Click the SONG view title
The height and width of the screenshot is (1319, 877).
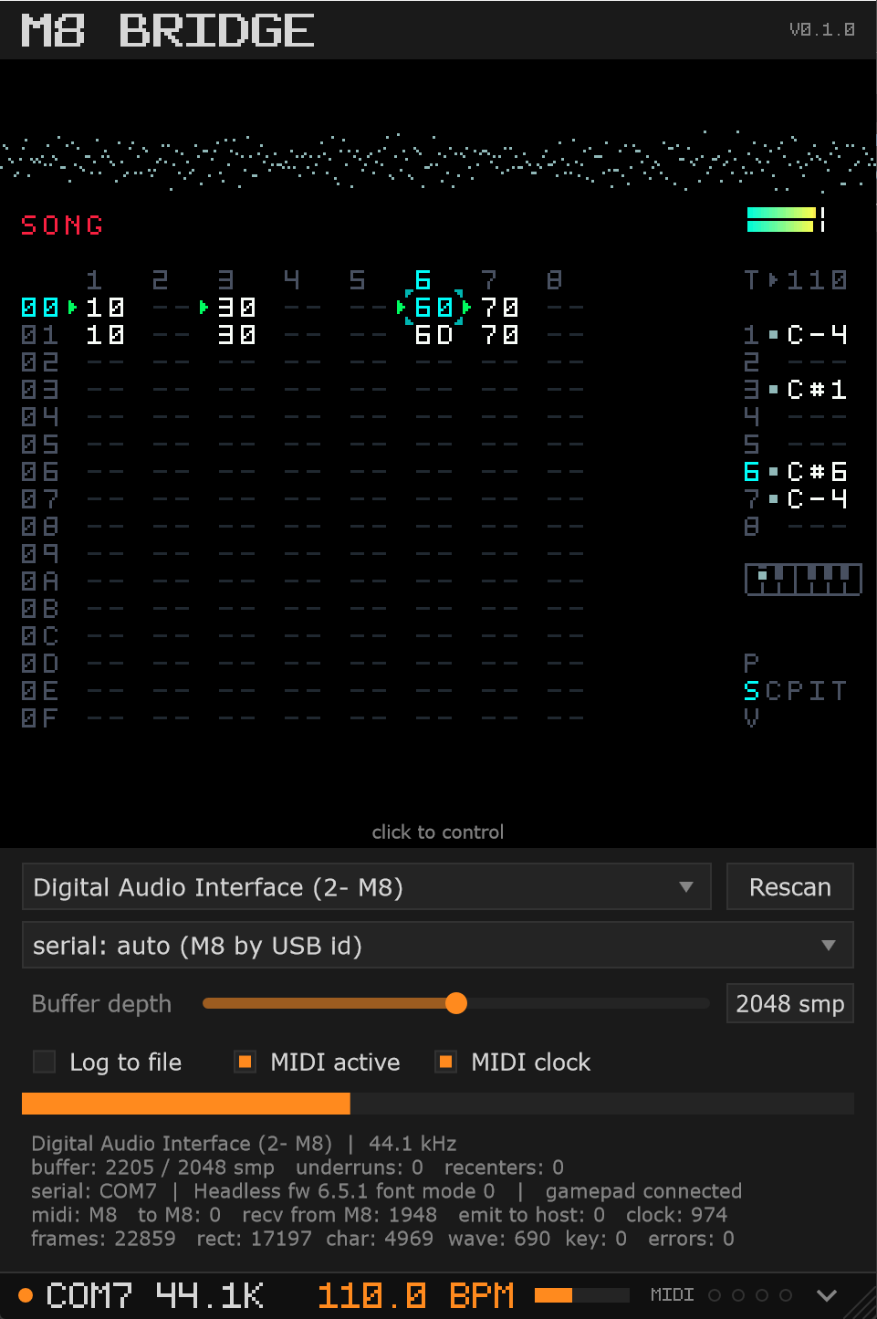point(62,225)
